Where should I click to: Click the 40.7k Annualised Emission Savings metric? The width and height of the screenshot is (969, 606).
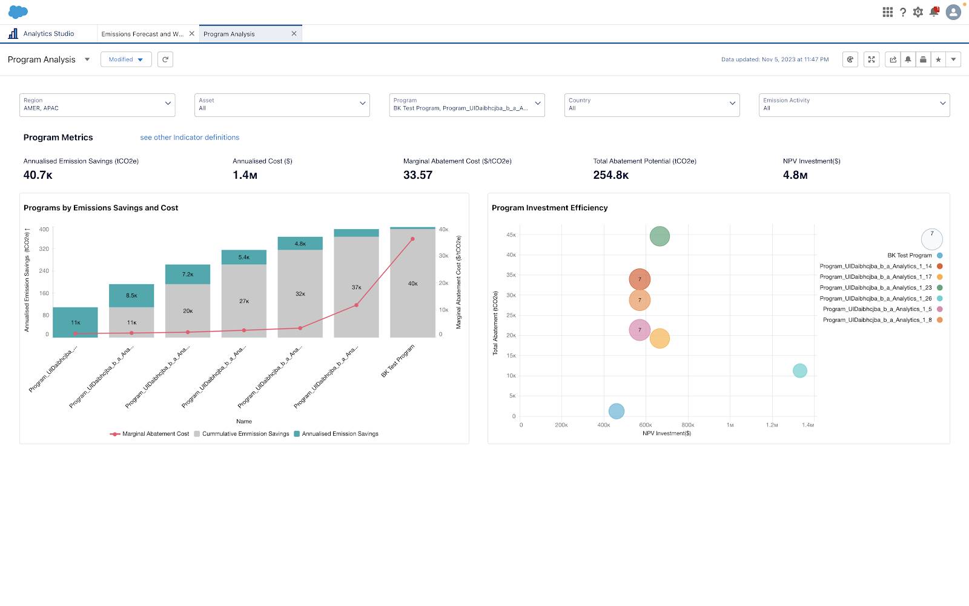38,175
